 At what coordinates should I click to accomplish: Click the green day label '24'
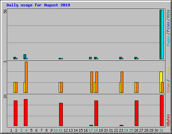126,130
